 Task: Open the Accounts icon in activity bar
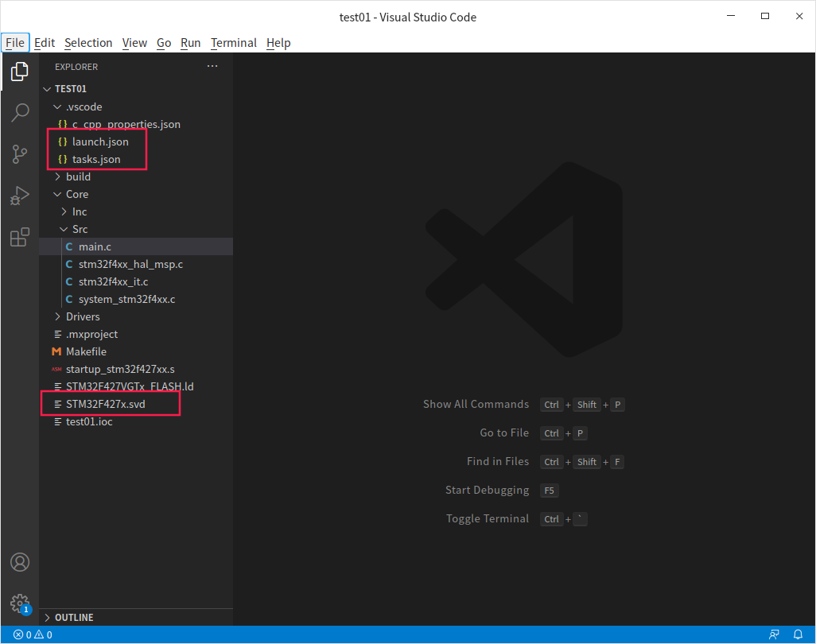[20, 562]
